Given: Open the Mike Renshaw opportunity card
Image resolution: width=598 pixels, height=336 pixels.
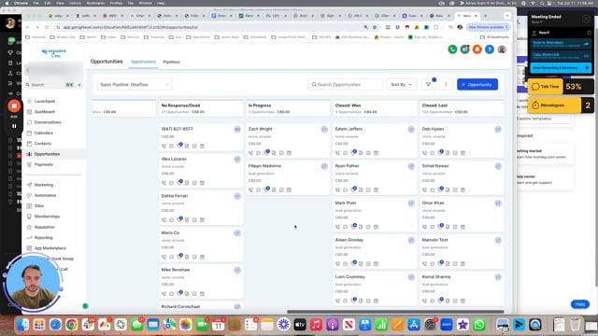Looking at the screenshot, I should click(x=200, y=281).
